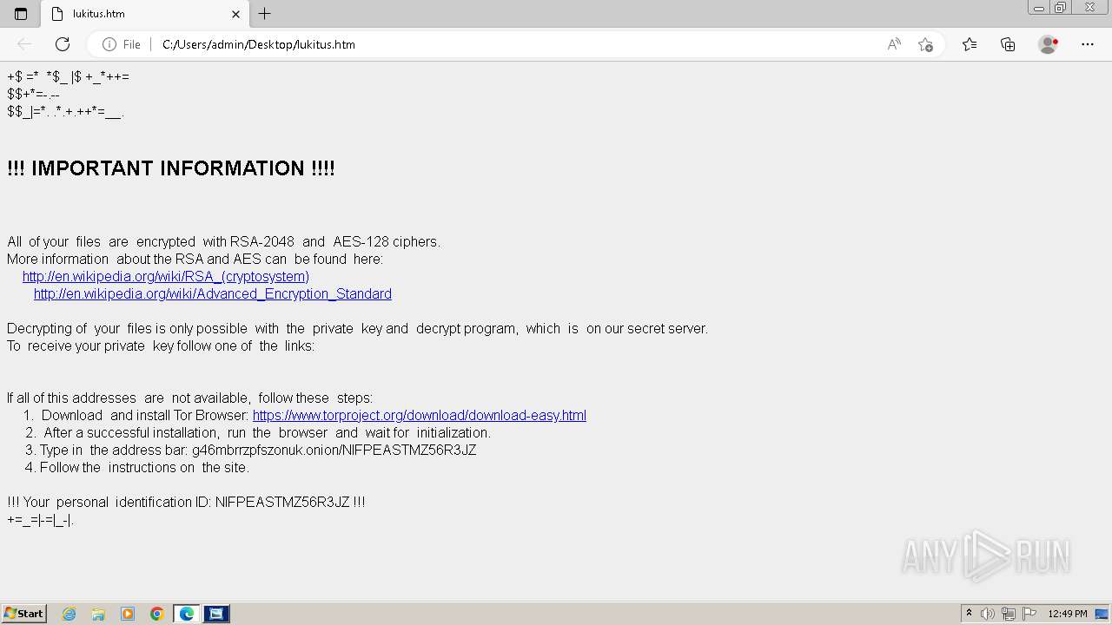Open the Advanced Encryption Standard link
The image size is (1112, 625).
coord(213,293)
